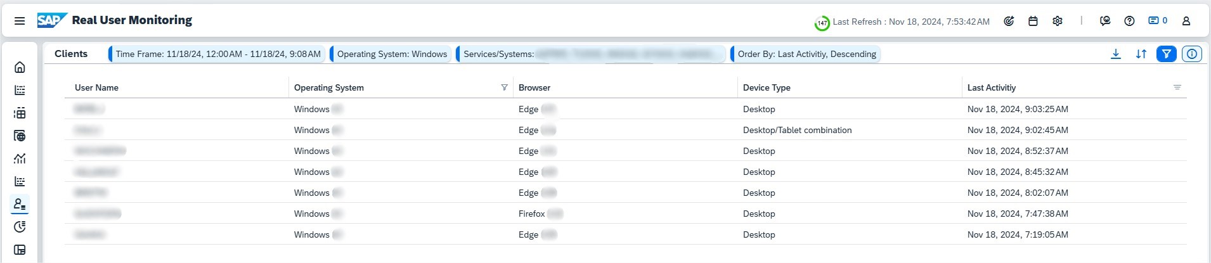Sort by the User Name column header
This screenshot has height=263, width=1211.
point(97,87)
